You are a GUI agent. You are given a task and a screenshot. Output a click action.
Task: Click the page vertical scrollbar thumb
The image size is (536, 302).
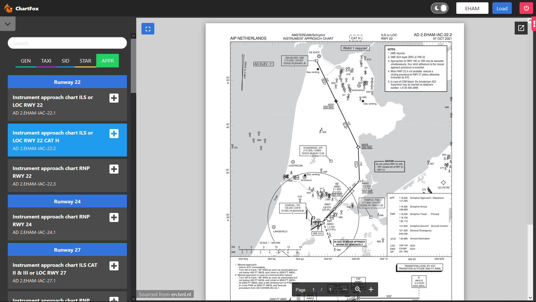coord(530,124)
